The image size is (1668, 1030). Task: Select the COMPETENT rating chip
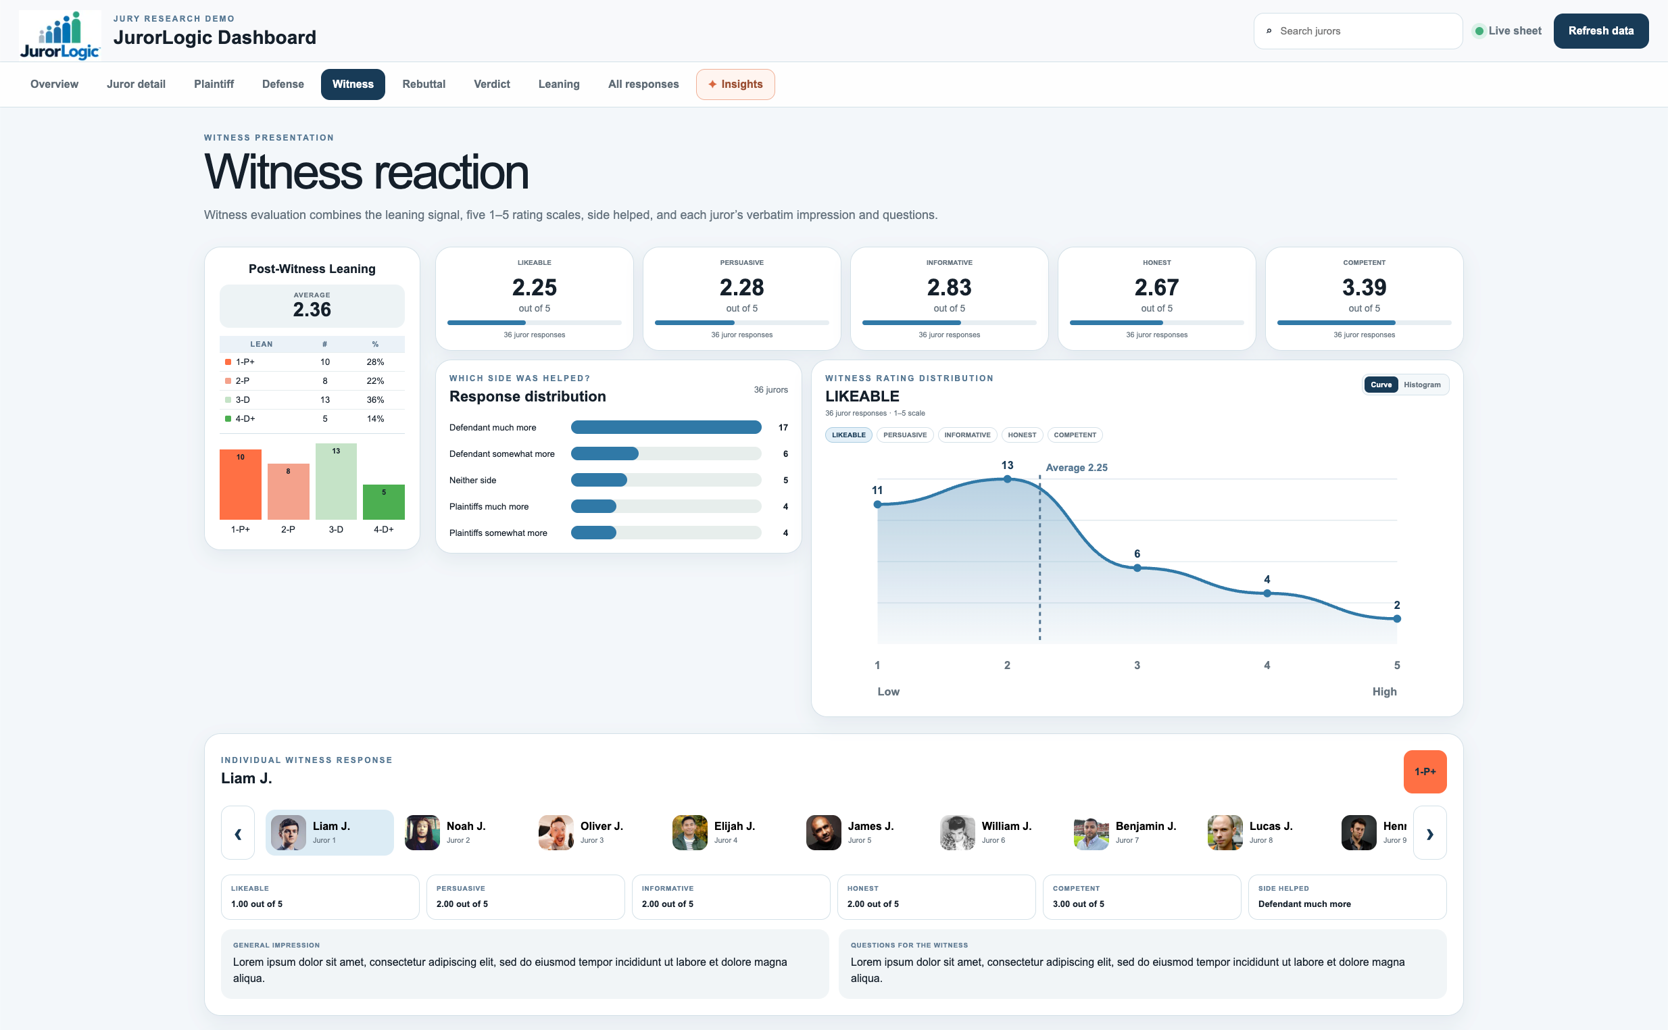[1075, 435]
